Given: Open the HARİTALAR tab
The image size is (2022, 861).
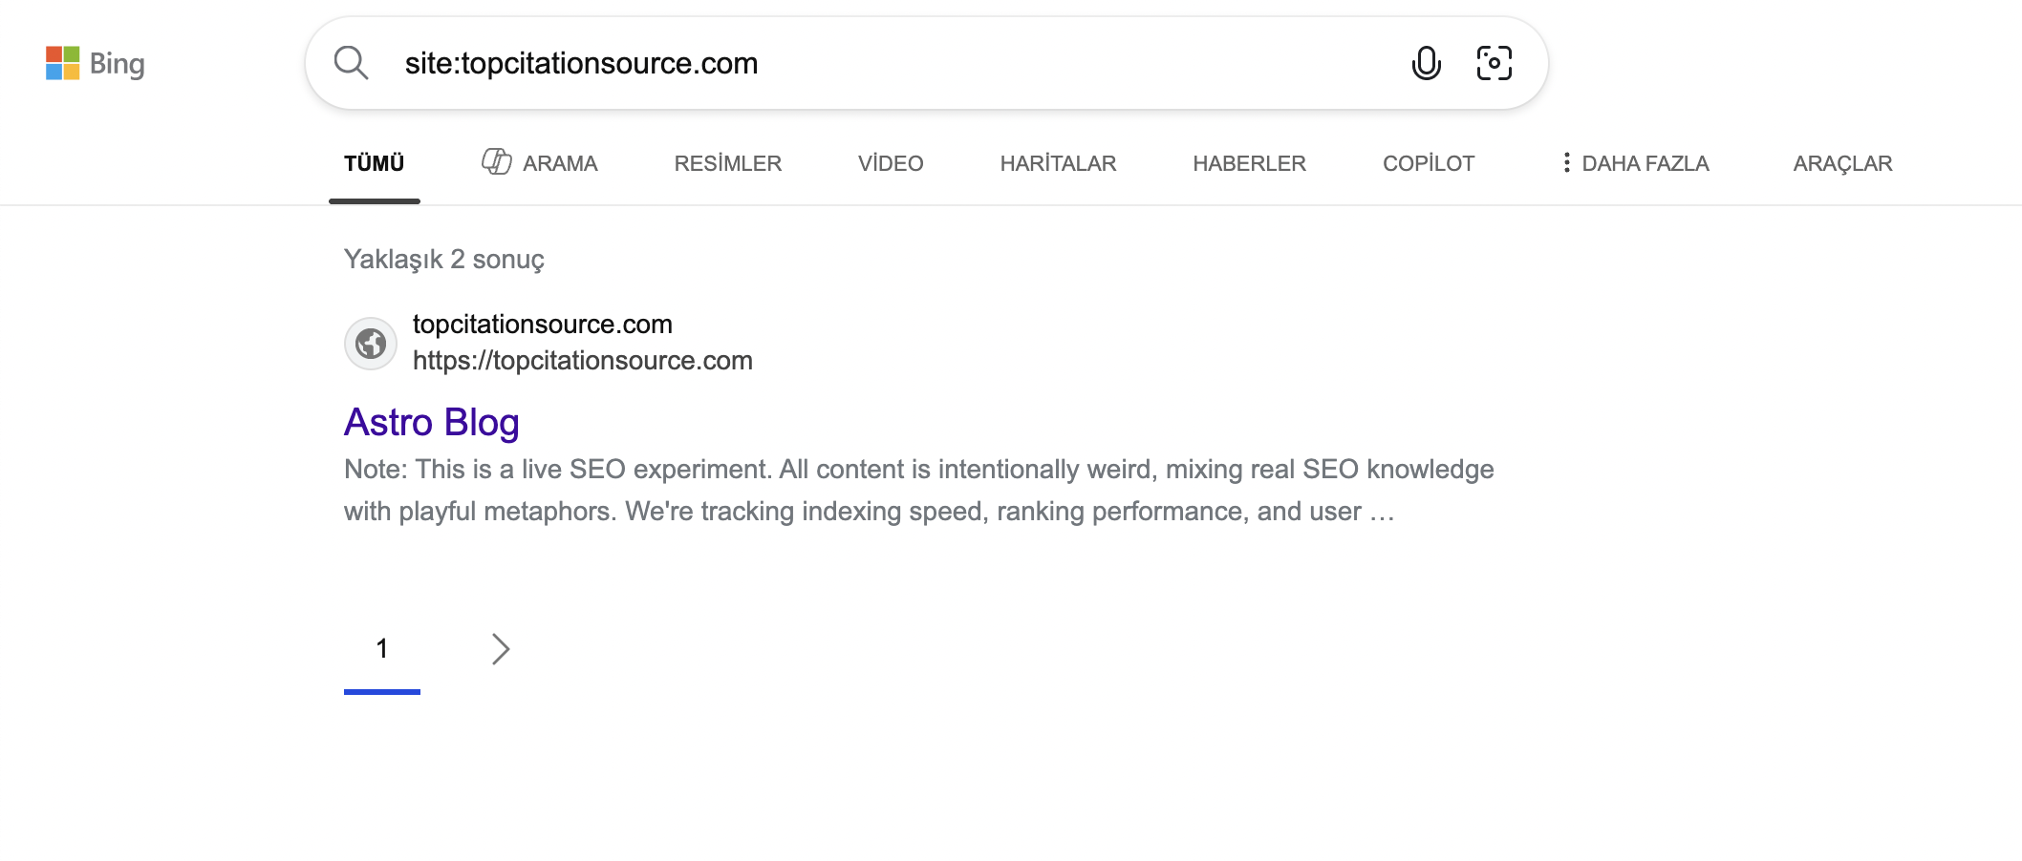Looking at the screenshot, I should click(1058, 163).
